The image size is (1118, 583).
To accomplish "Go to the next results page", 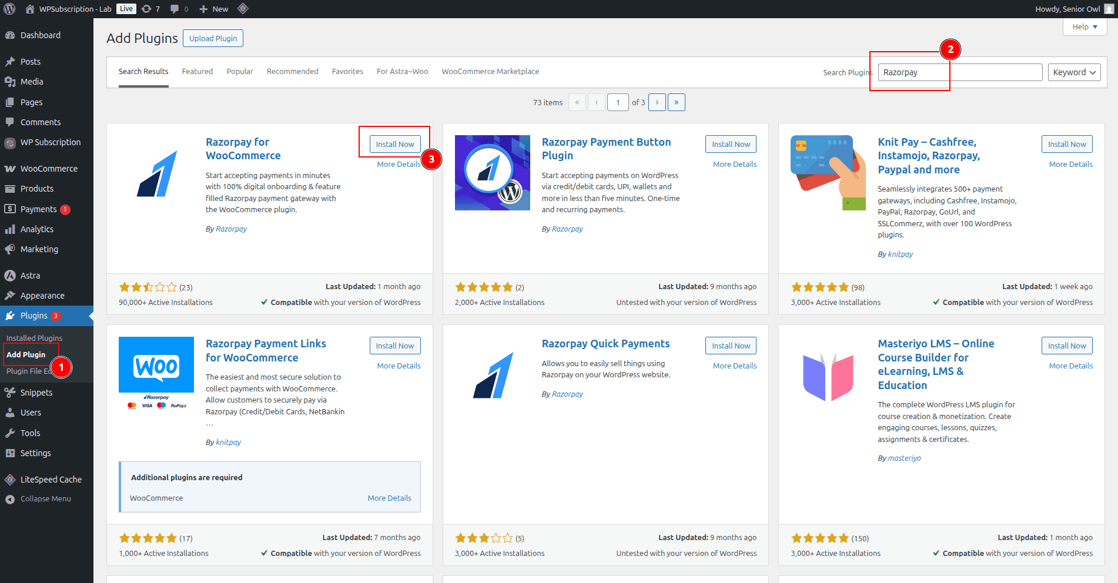I will point(657,102).
